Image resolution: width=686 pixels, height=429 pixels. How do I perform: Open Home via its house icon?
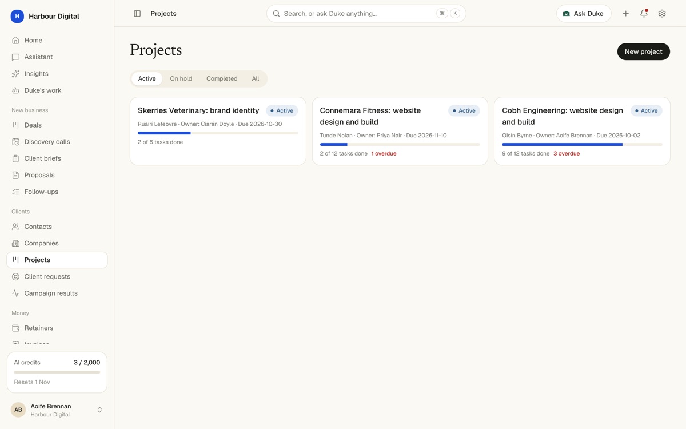[15, 41]
